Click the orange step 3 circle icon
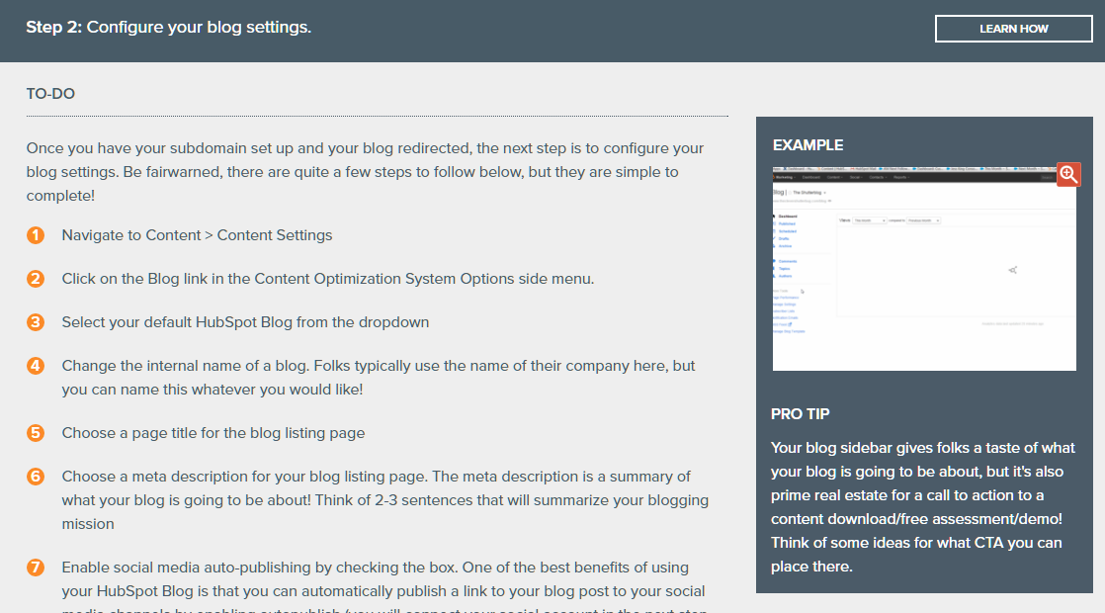This screenshot has height=613, width=1105. (x=36, y=322)
